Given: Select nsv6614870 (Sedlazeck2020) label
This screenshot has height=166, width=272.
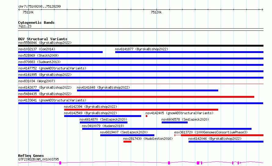Looking at the screenshot, I should 103,119.
